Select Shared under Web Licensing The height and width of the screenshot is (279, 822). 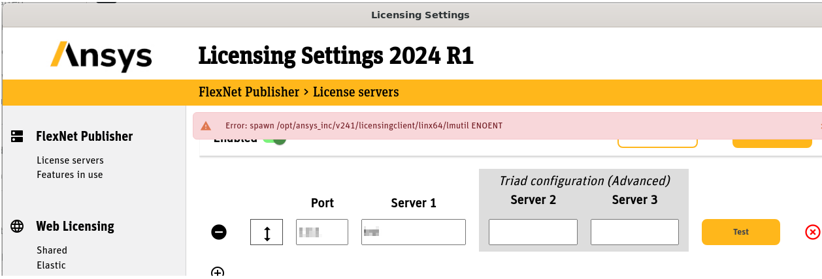pyautogui.click(x=52, y=250)
